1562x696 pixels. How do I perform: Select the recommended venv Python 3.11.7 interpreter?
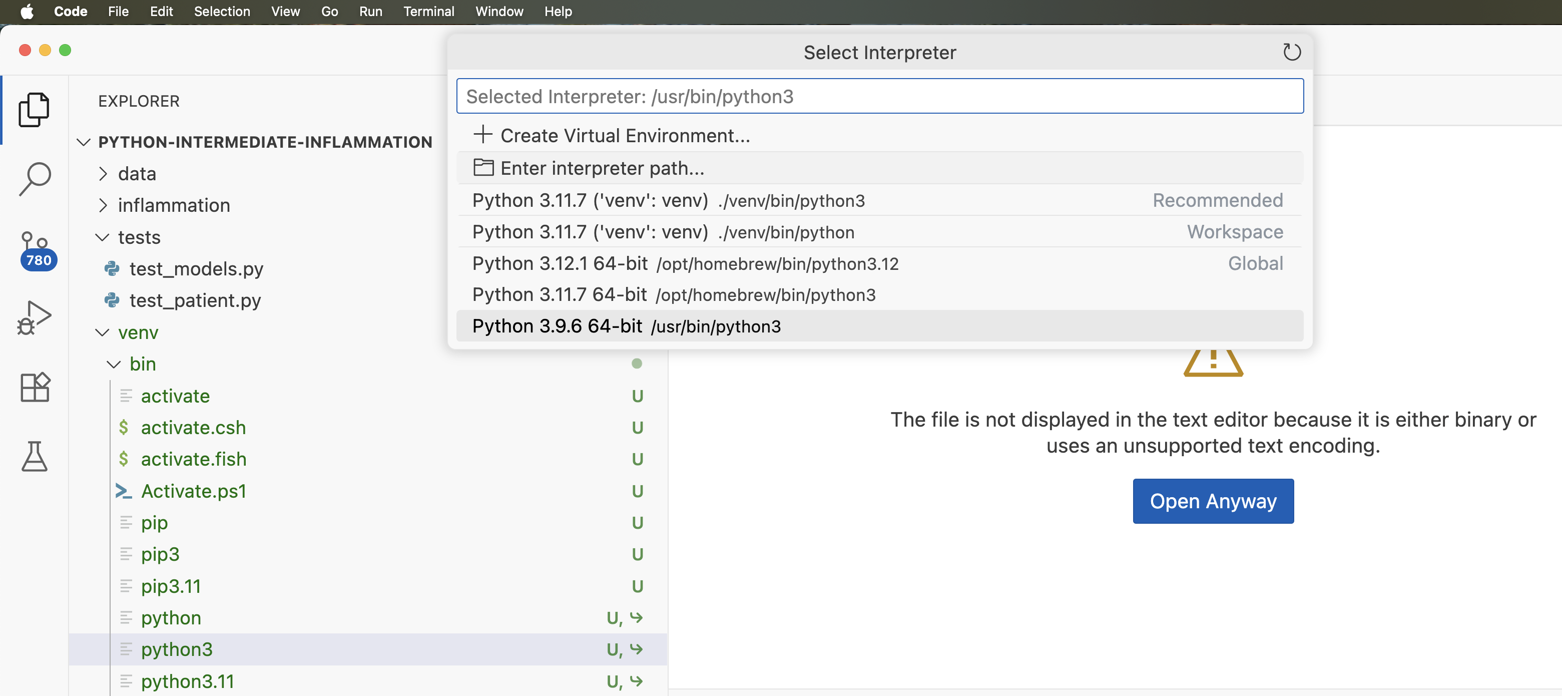pyautogui.click(x=667, y=200)
